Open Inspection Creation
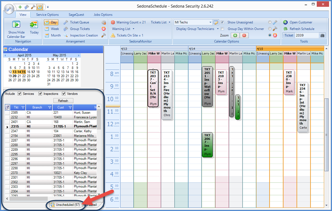The width and height of the screenshot is (332, 211). coord(81,35)
